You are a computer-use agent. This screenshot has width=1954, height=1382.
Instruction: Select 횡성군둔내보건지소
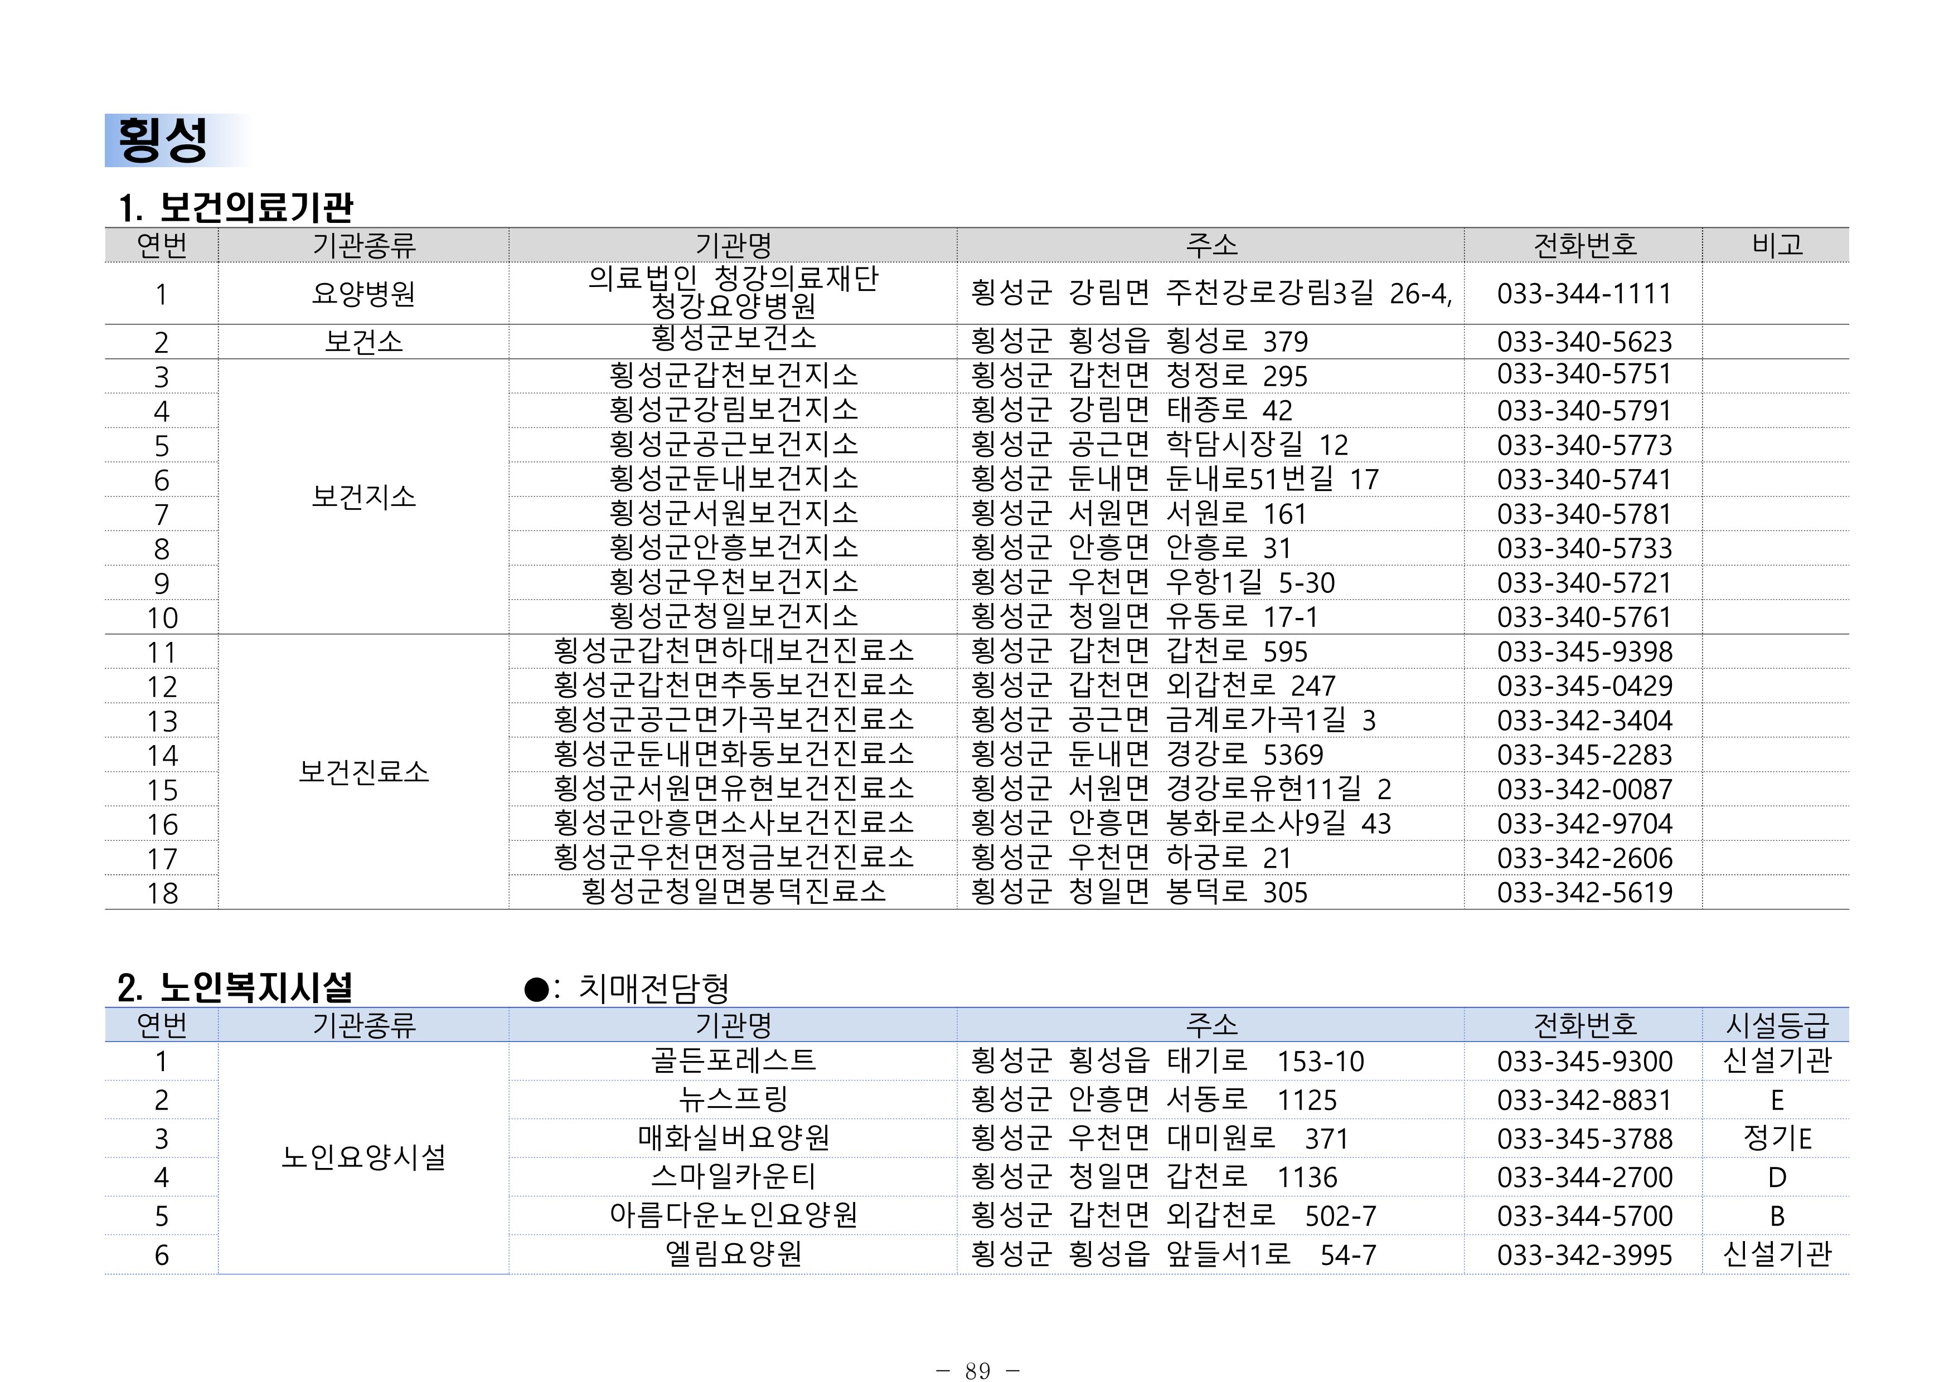(733, 479)
